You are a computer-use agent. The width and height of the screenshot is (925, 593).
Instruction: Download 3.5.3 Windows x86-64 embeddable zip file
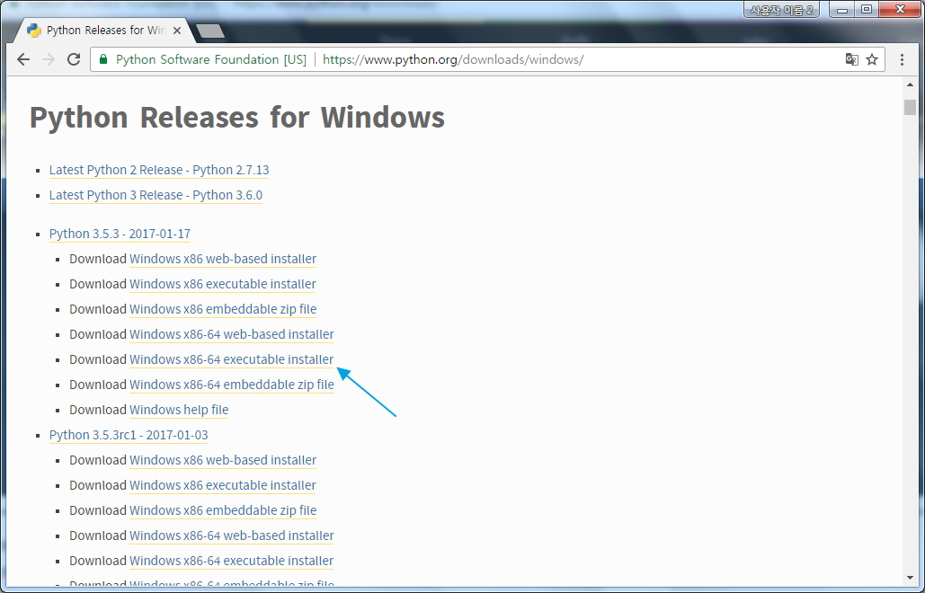pyautogui.click(x=232, y=385)
